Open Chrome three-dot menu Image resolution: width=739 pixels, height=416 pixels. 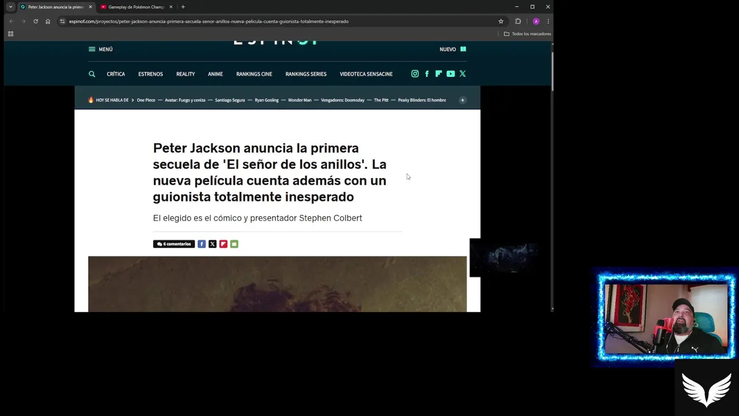click(x=548, y=21)
